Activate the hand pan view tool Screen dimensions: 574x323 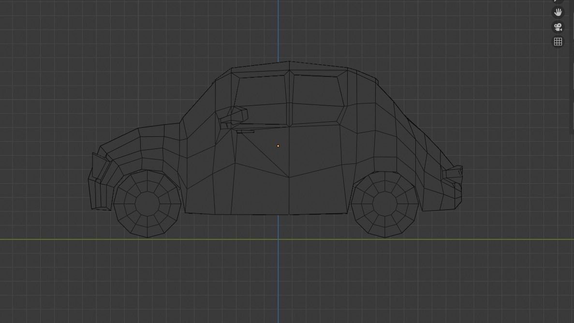tap(558, 12)
